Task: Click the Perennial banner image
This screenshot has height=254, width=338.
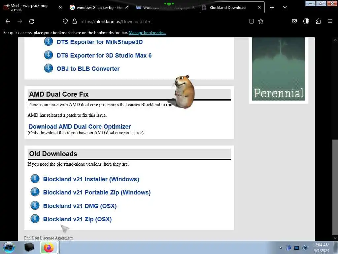Action: tap(279, 69)
